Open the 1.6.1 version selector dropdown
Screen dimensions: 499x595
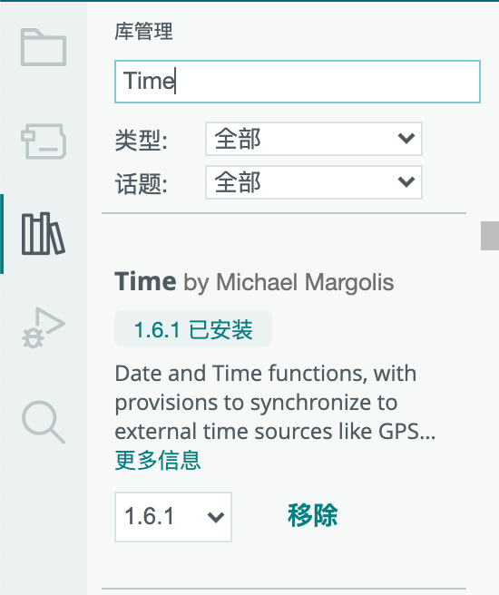coord(173,517)
